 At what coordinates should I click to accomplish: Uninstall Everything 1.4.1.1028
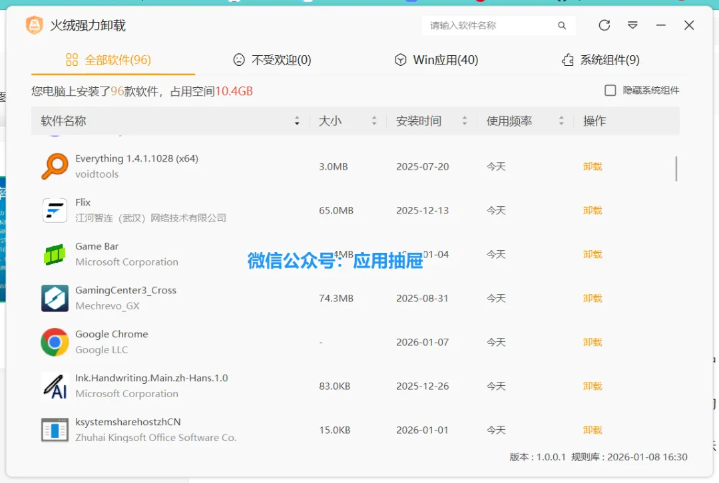[593, 166]
